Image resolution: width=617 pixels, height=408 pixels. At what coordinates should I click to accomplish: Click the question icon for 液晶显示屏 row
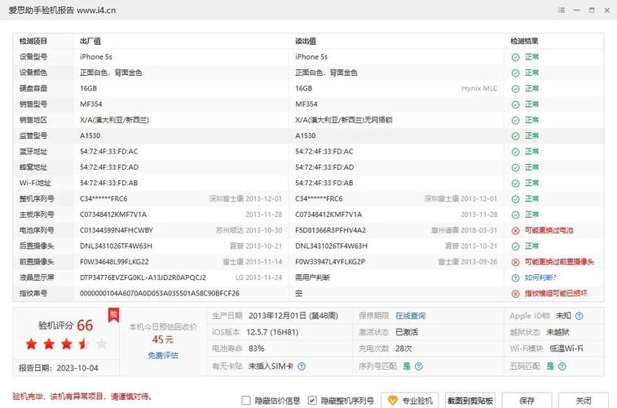point(515,277)
